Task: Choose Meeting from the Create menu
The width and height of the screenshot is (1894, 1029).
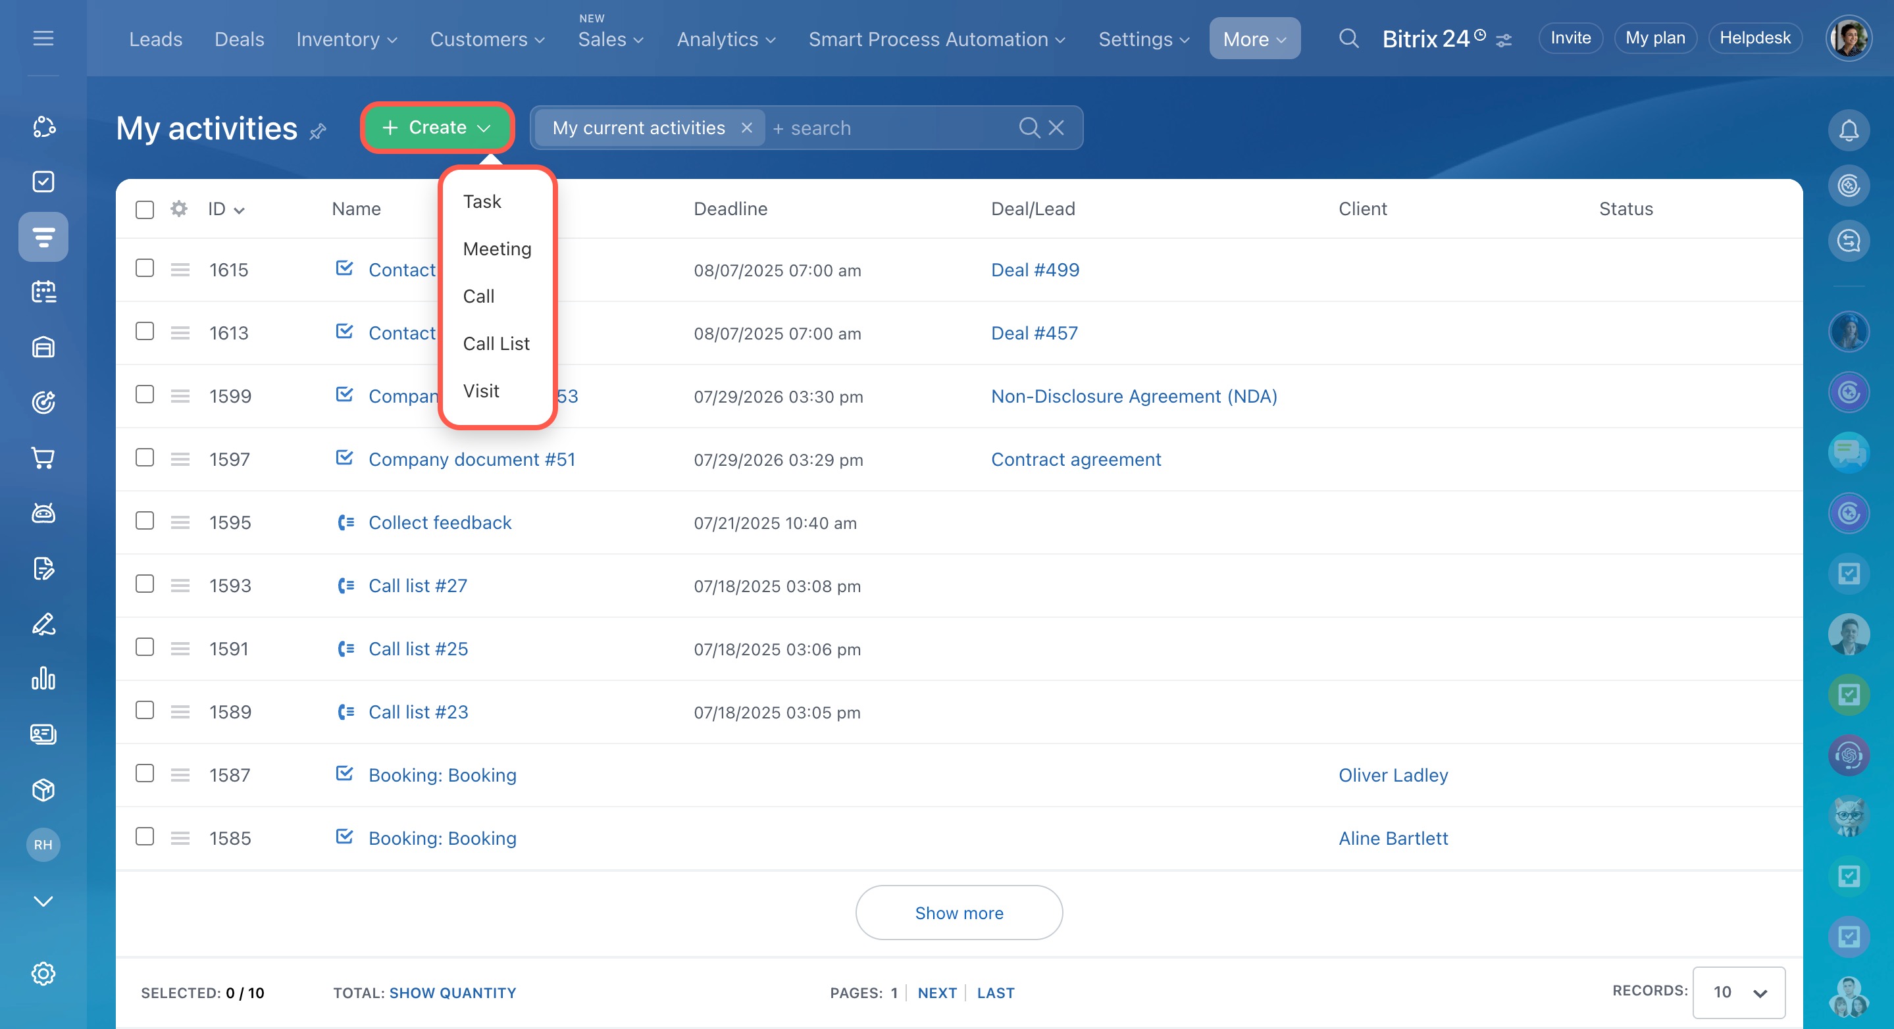Action: tap(496, 249)
